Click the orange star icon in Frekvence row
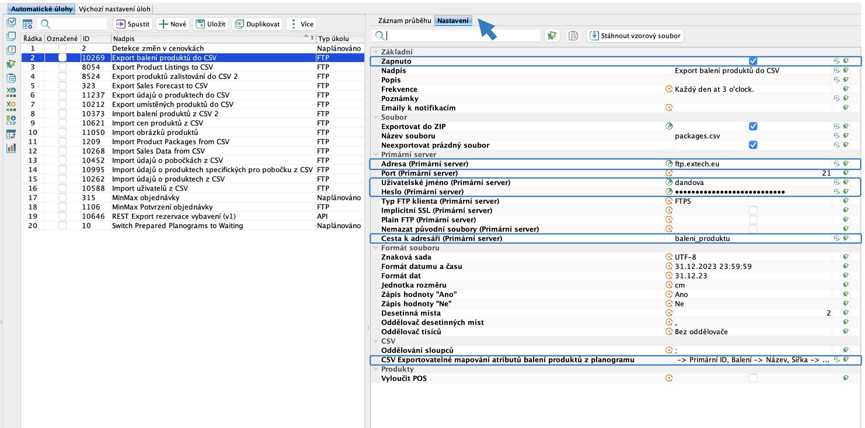865x428 pixels. (669, 89)
